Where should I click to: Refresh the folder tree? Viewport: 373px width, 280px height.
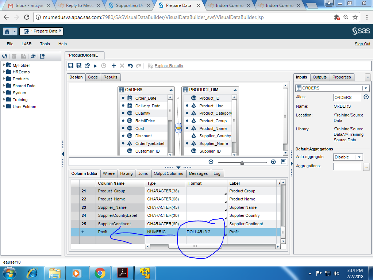click(4, 56)
